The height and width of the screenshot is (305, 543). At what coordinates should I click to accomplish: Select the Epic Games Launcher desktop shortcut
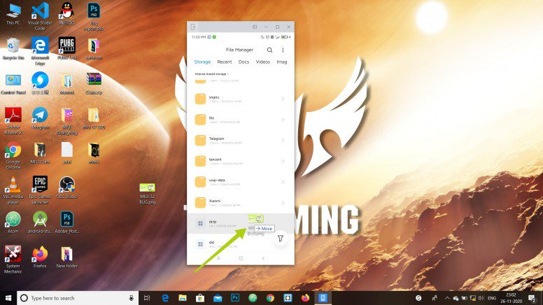point(40,190)
